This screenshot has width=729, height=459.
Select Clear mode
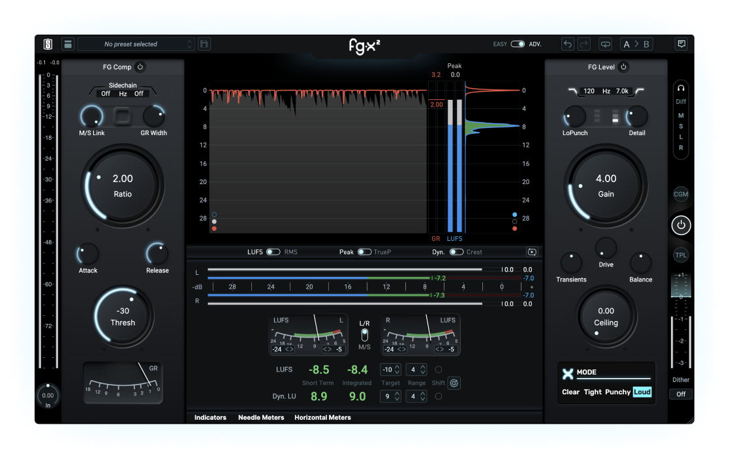click(x=570, y=392)
